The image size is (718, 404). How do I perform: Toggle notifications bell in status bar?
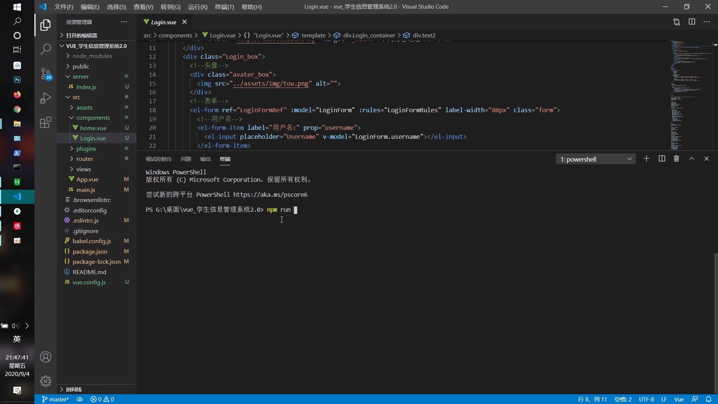click(x=708, y=399)
